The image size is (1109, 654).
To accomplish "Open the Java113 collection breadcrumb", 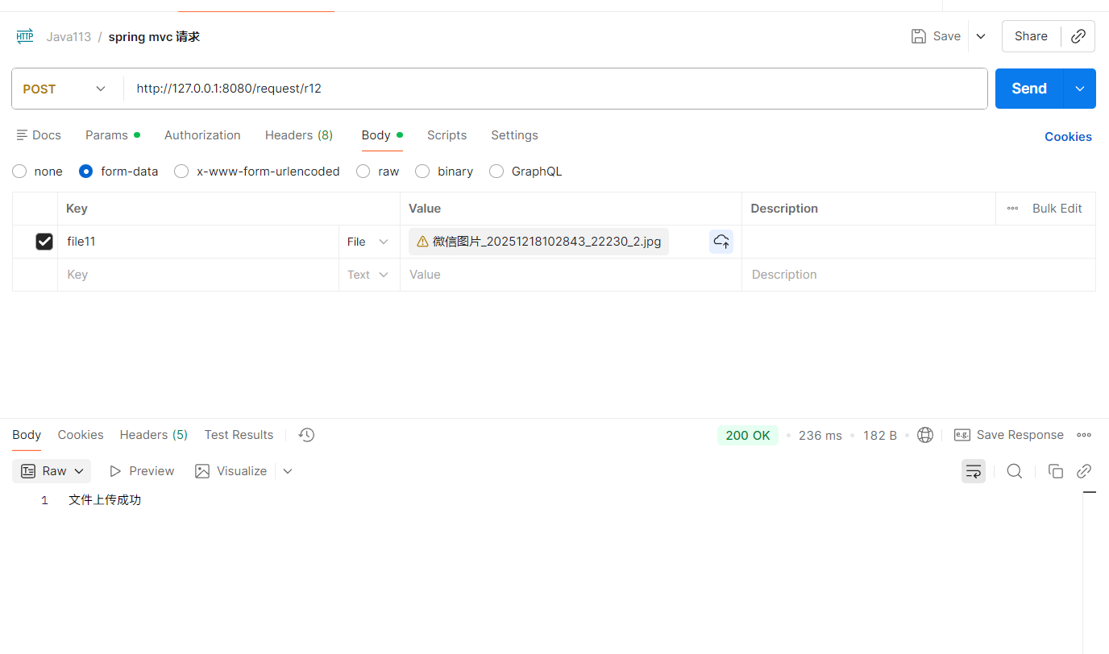I will [x=69, y=37].
